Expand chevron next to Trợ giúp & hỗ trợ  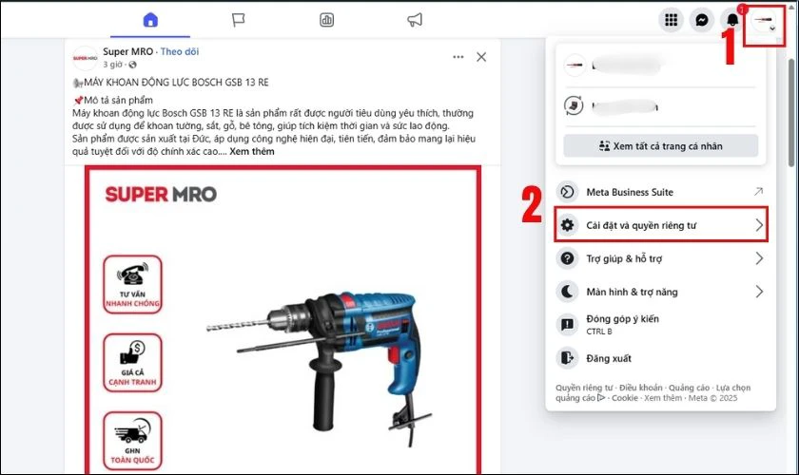pos(759,258)
